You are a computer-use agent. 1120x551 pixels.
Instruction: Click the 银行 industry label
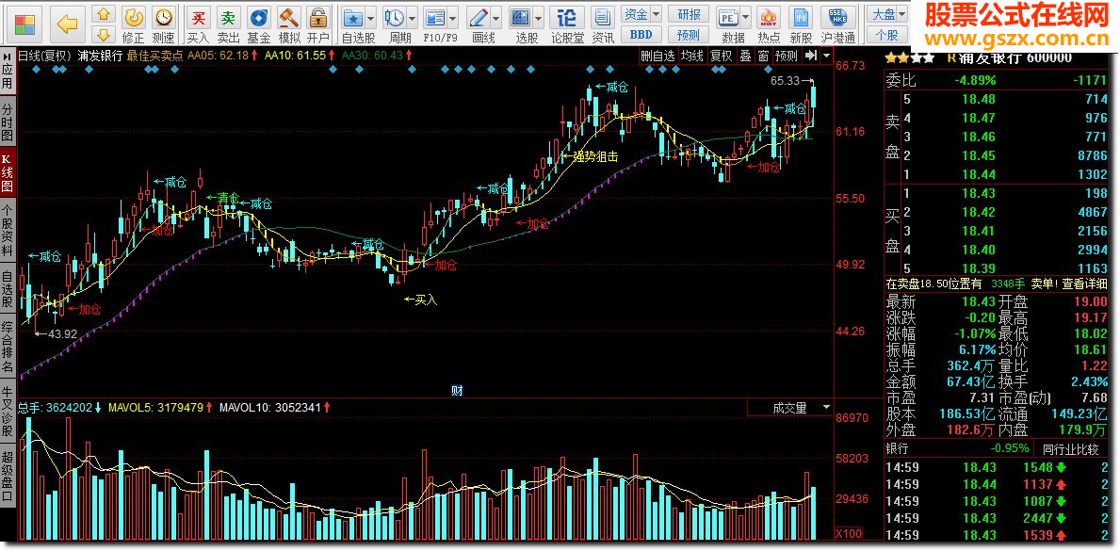tap(897, 448)
